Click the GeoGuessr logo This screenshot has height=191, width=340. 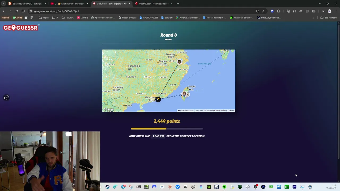[x=21, y=28]
